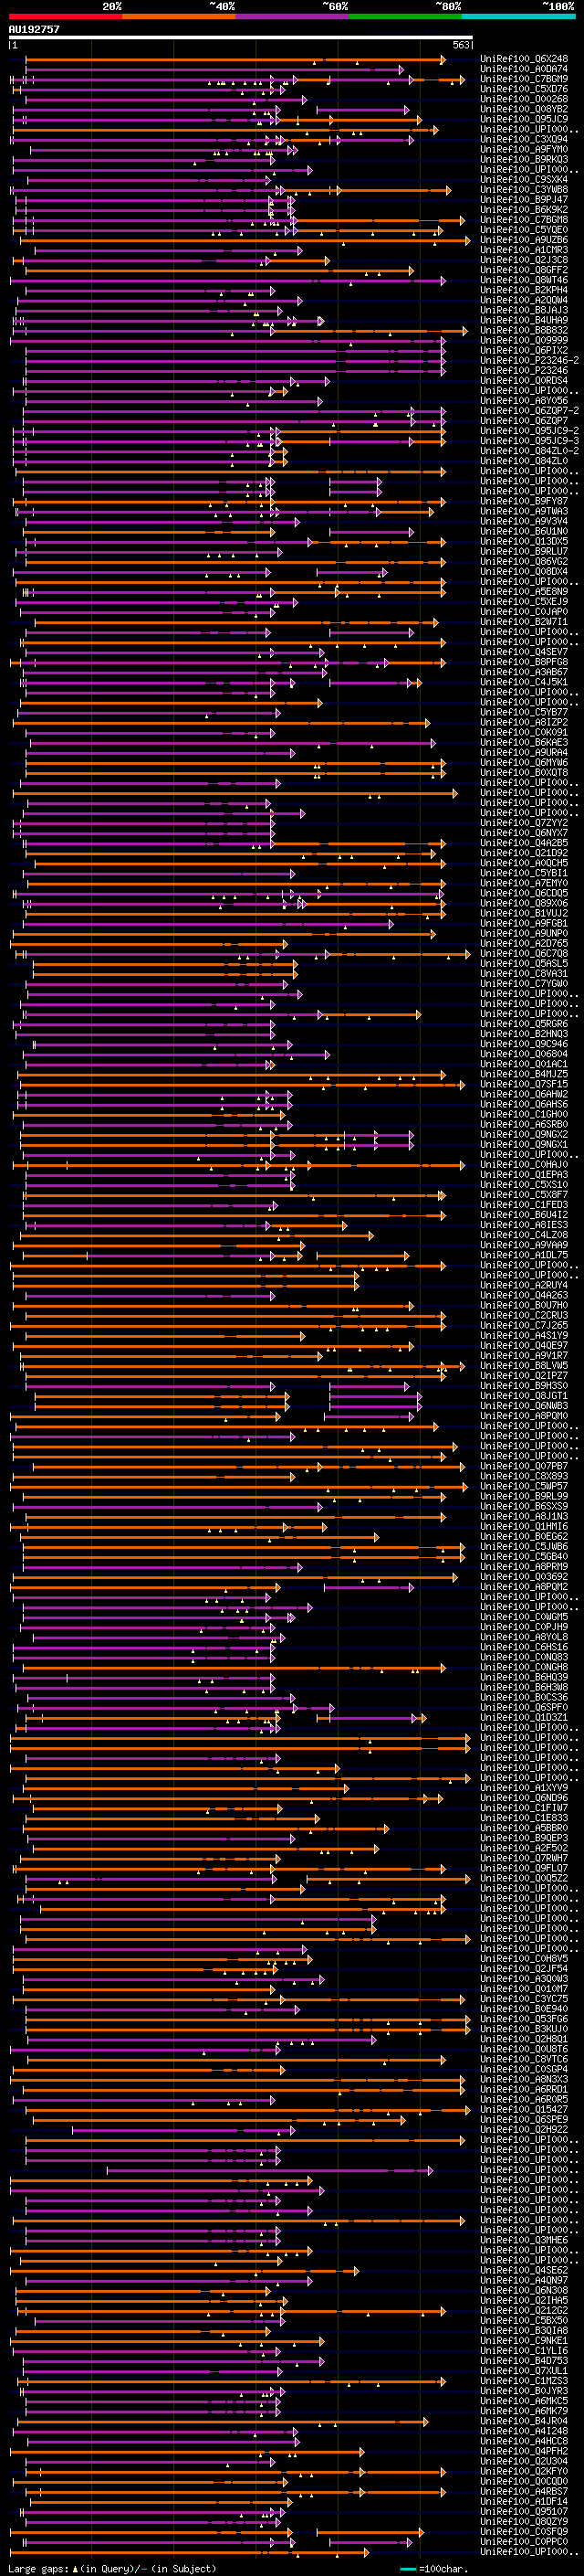This screenshot has width=584, height=2576.
Task: Open the UniRef100_Q86VG2 entry
Action: pyautogui.click(x=524, y=562)
